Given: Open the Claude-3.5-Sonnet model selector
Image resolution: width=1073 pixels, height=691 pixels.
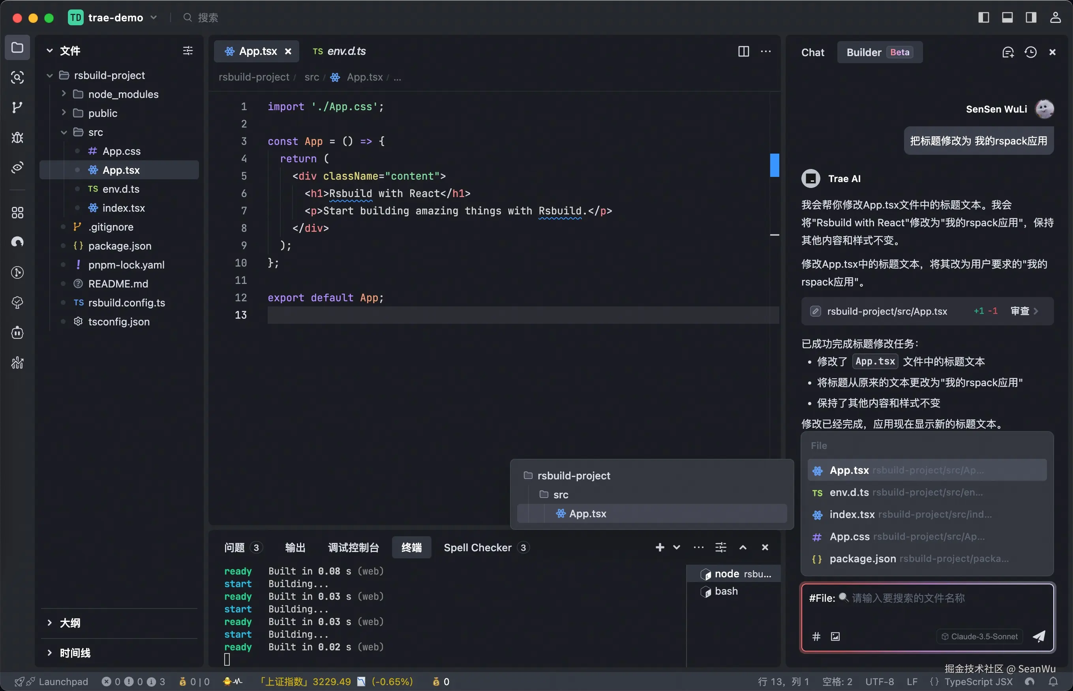Looking at the screenshot, I should pos(979,636).
